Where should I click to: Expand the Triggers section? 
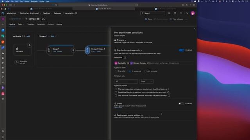coord(125,40)
